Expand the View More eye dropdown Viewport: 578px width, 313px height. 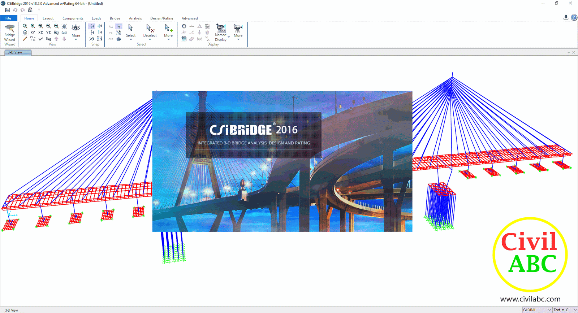[x=76, y=32]
